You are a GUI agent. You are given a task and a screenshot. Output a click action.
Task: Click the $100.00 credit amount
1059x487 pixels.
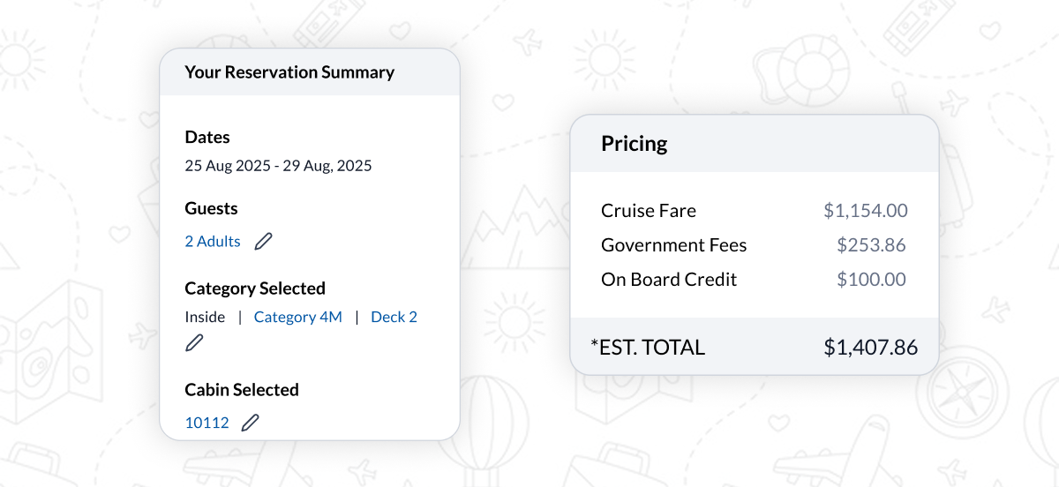pyautogui.click(x=872, y=280)
